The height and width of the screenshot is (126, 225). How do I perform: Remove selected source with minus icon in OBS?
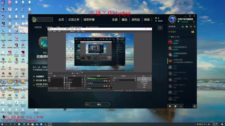pos(67,88)
